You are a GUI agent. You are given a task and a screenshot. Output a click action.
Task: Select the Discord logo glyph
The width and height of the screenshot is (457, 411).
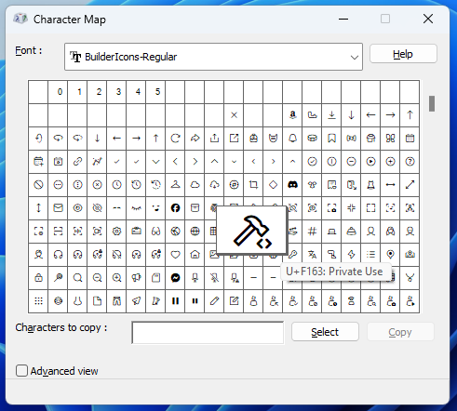[292, 185]
